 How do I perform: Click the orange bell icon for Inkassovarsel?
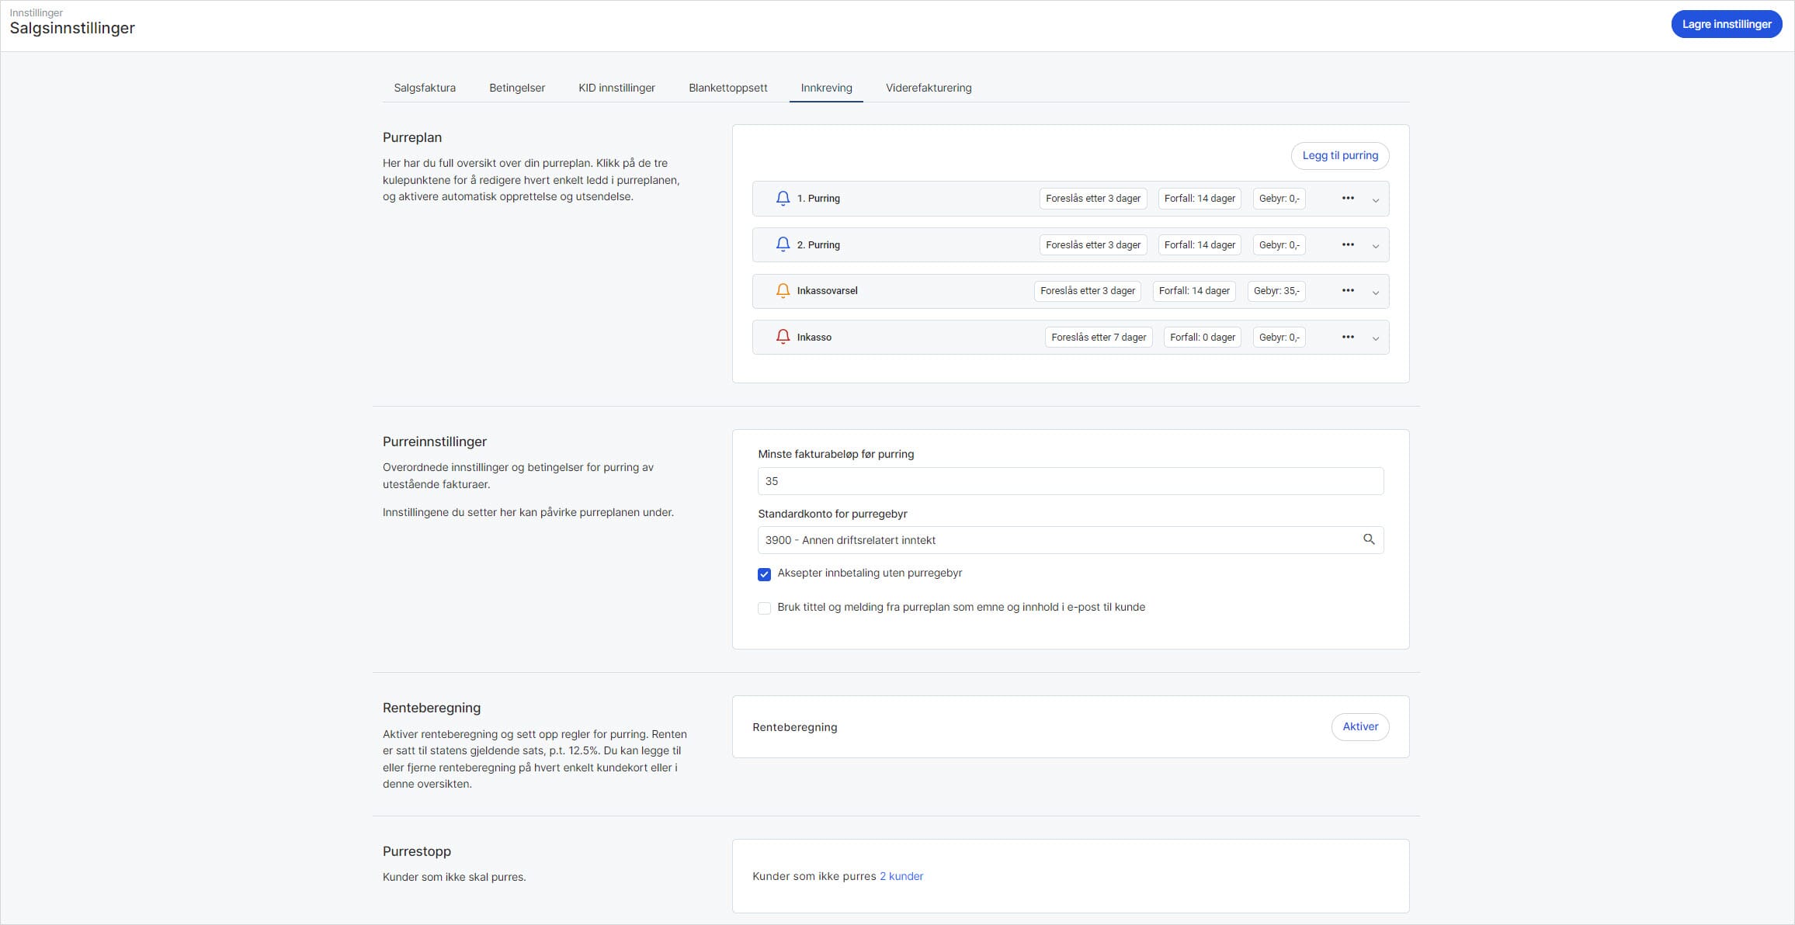click(x=783, y=291)
